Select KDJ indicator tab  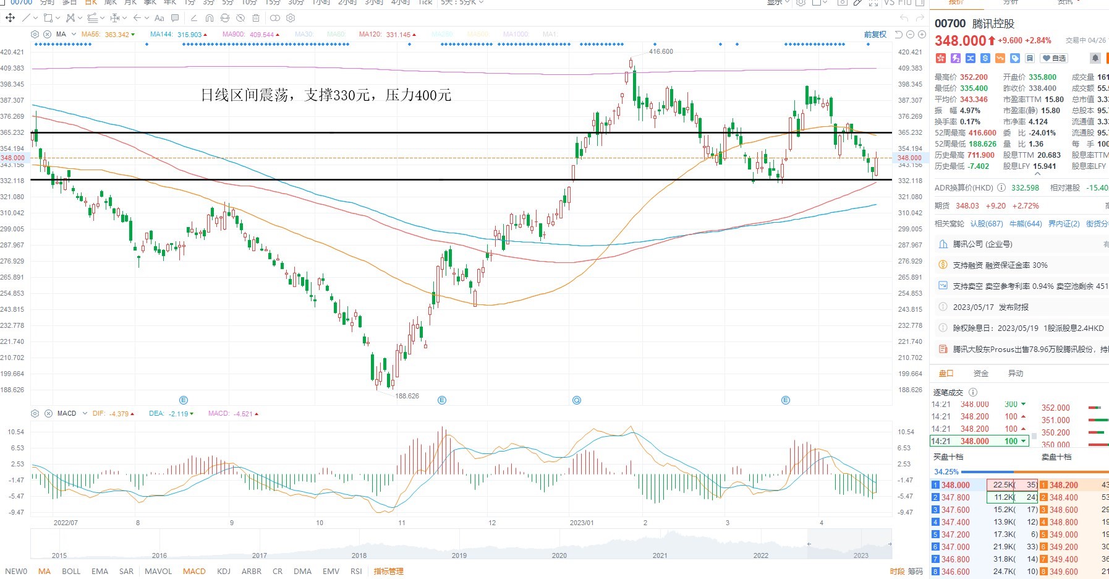(224, 571)
